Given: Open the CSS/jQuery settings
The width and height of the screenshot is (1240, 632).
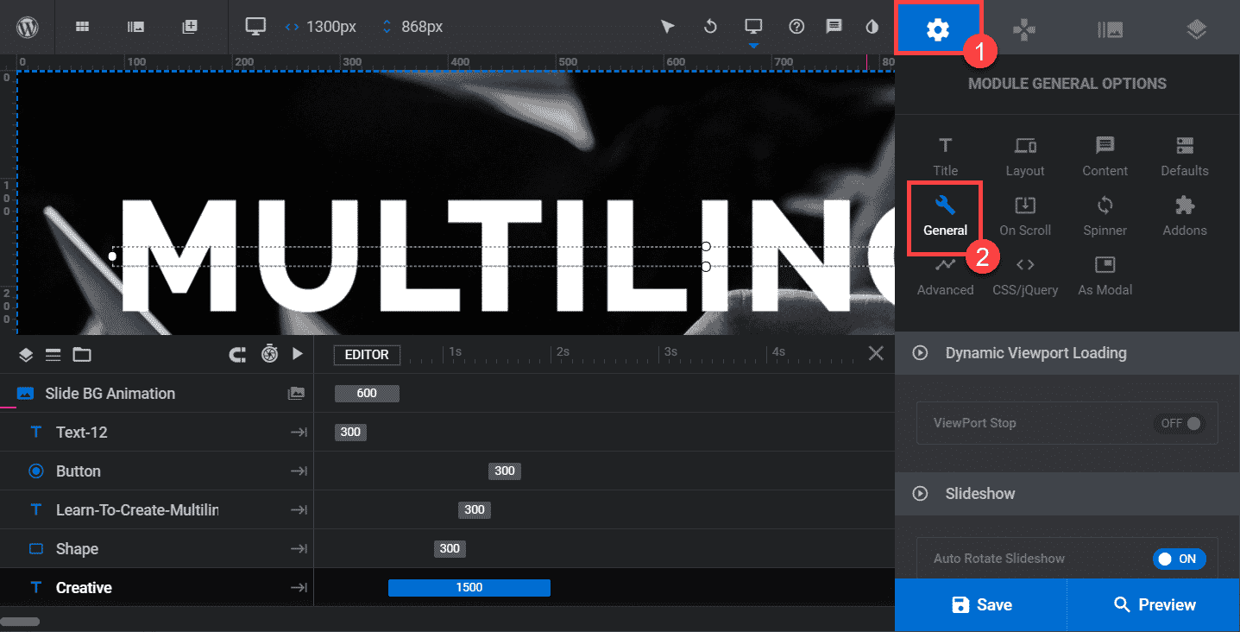Looking at the screenshot, I should pos(1025,276).
